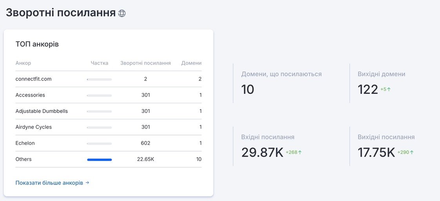Screen dimensions: 440x201
Task: Click the Домени column header
Action: tap(191, 63)
